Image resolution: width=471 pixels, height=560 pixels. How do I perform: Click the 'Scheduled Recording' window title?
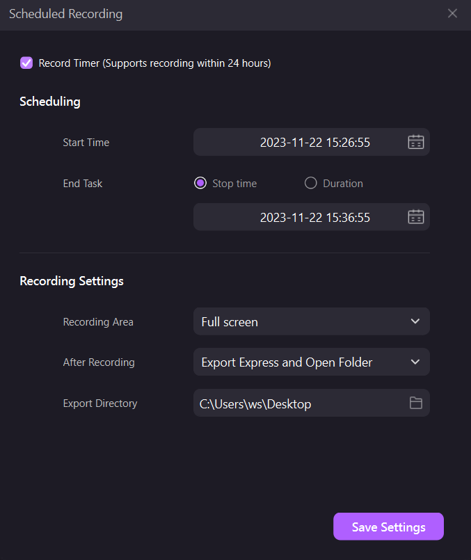pyautogui.click(x=65, y=14)
